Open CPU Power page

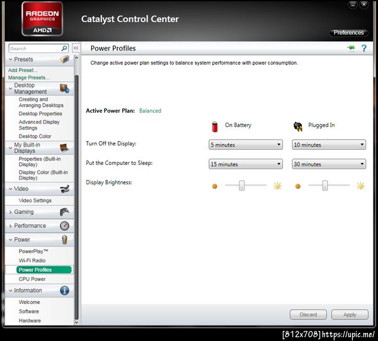coord(32,279)
